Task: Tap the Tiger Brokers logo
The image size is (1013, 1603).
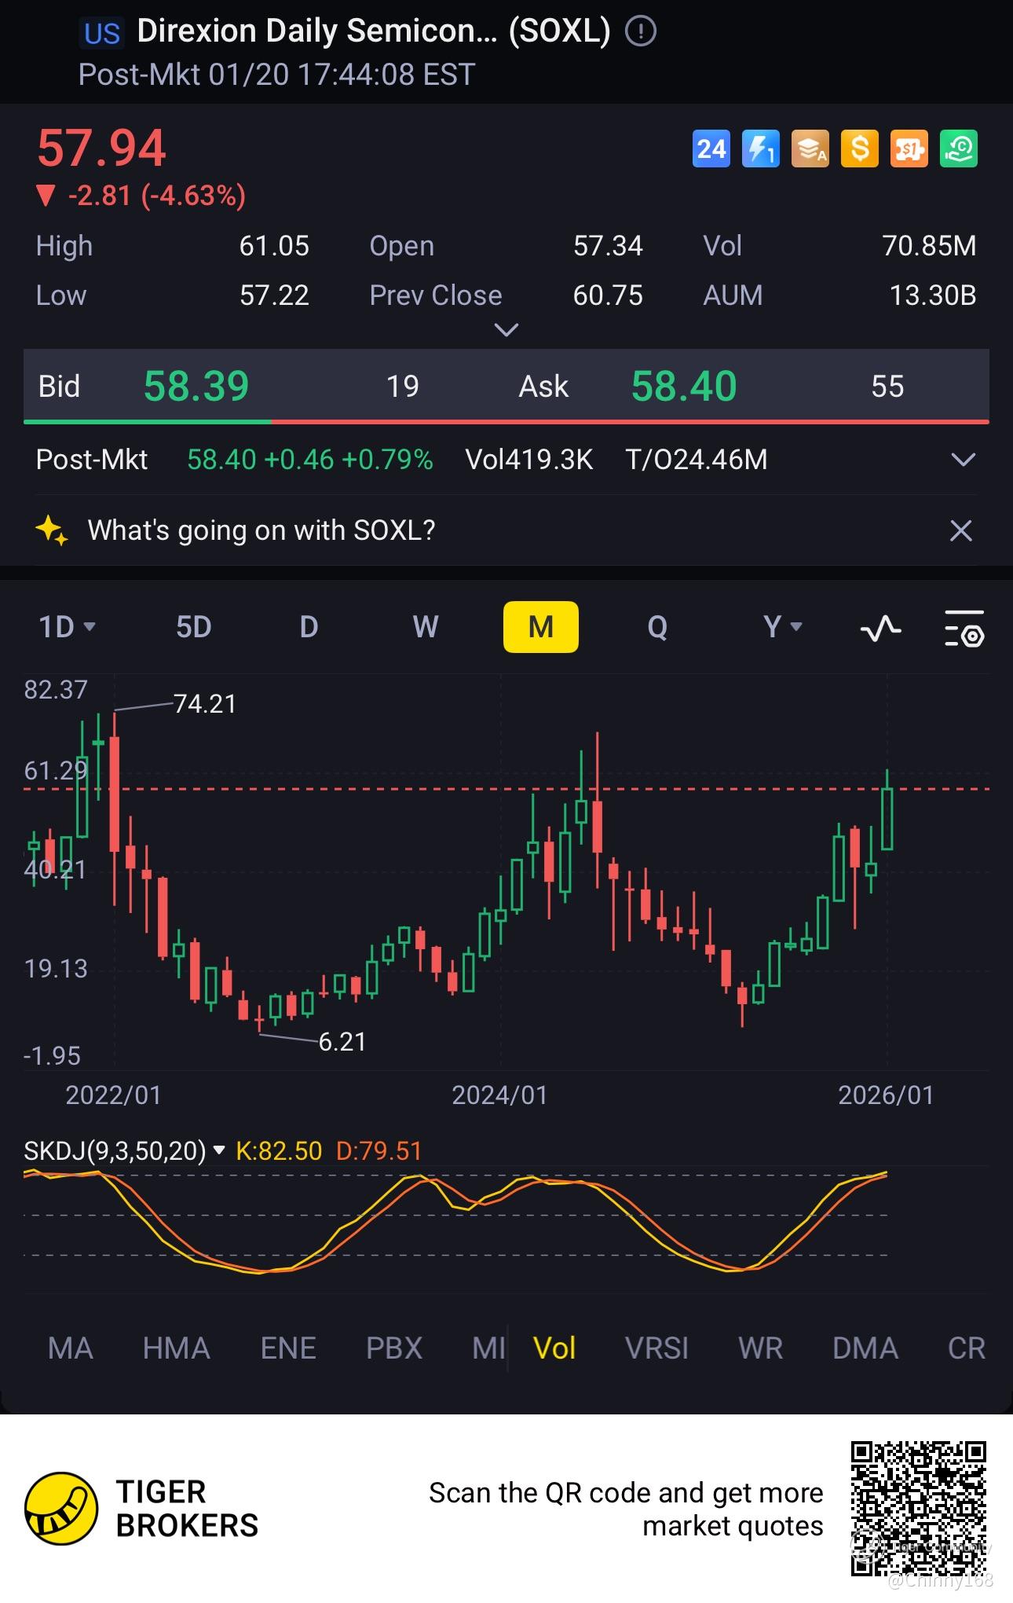Action: 61,1508
